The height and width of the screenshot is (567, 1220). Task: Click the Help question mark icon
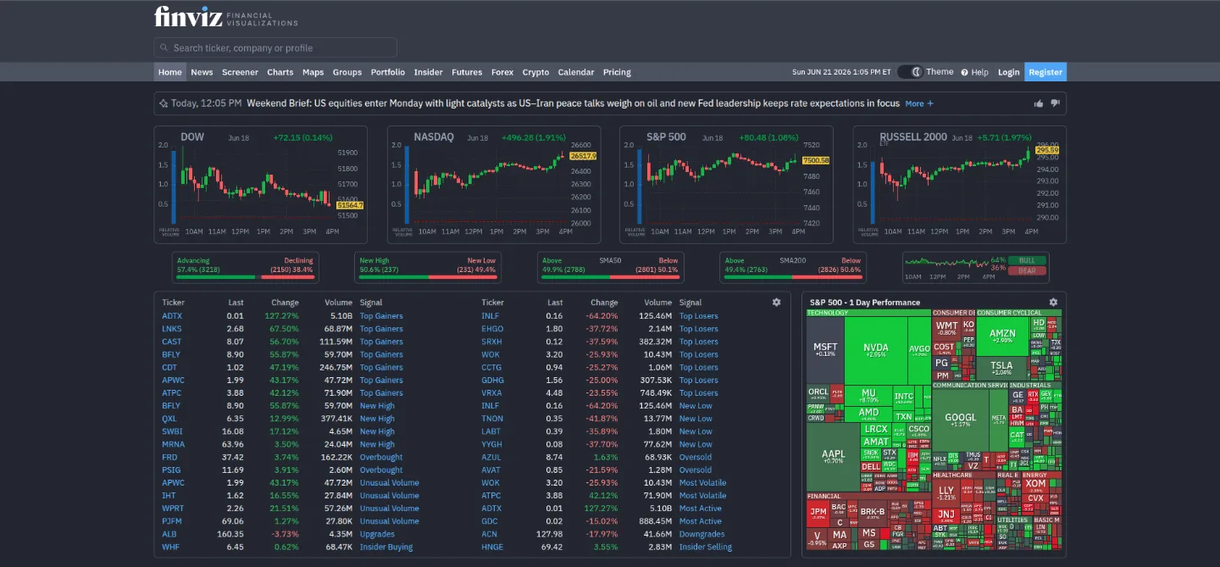(x=965, y=72)
